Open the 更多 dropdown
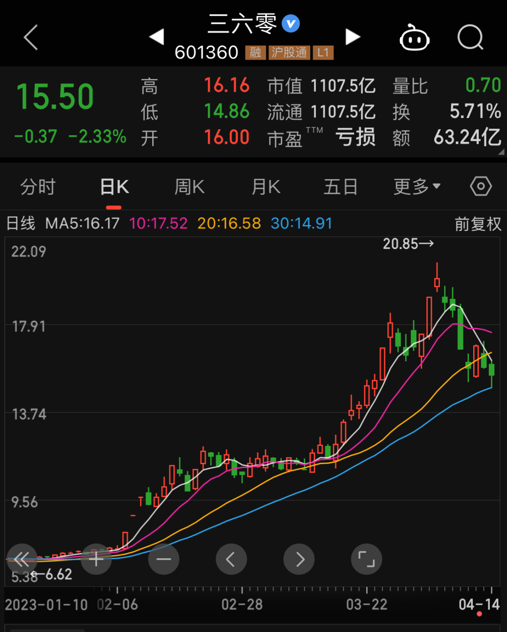 click(417, 187)
